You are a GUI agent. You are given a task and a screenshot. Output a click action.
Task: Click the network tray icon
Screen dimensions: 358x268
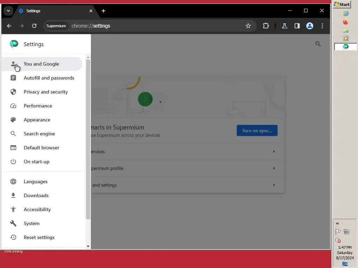point(346,232)
